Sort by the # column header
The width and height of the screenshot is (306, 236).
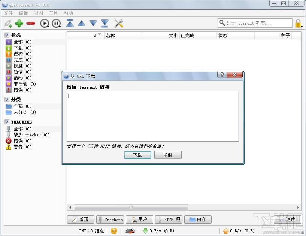[86, 35]
